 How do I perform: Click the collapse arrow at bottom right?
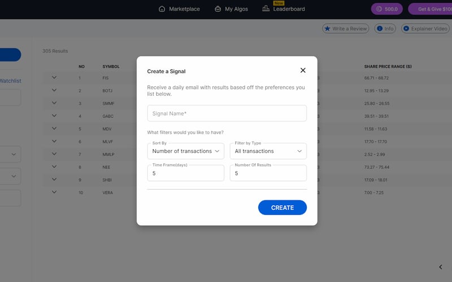tap(441, 267)
